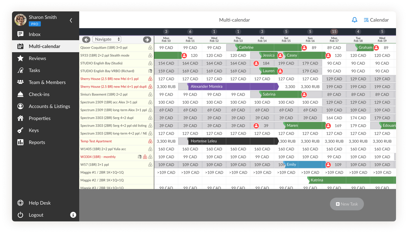
Task: Open the Maren reservation
Action: coord(304,125)
